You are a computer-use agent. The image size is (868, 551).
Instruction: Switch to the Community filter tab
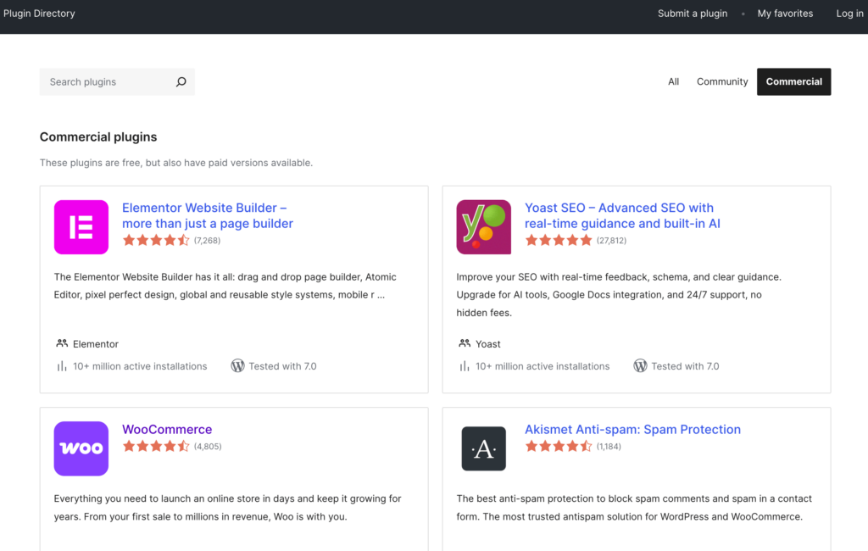point(722,81)
